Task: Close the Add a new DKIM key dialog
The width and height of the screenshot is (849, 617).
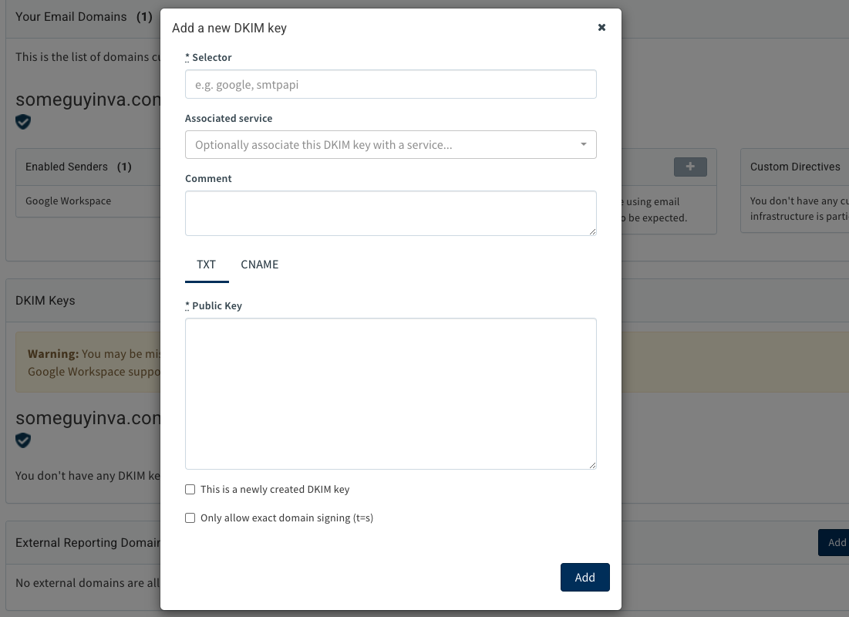Action: (x=601, y=26)
